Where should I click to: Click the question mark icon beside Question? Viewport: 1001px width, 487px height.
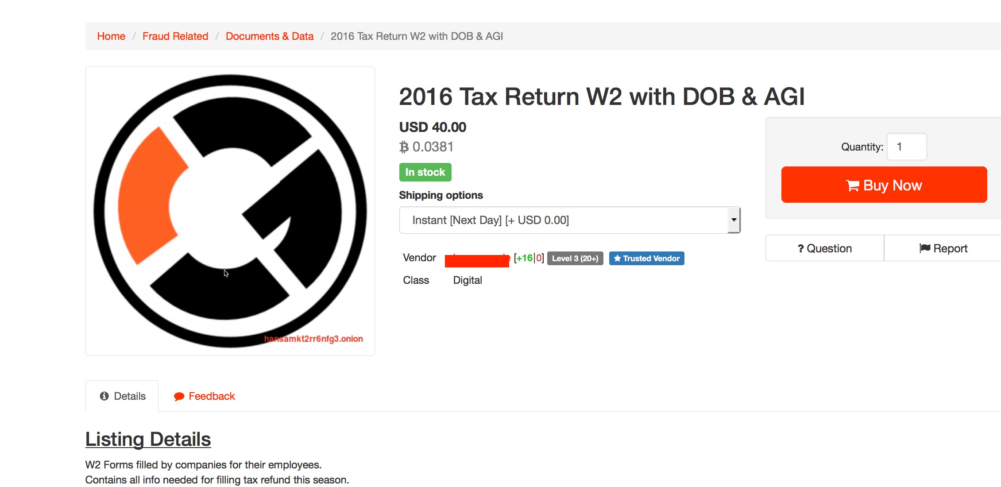[x=800, y=249]
